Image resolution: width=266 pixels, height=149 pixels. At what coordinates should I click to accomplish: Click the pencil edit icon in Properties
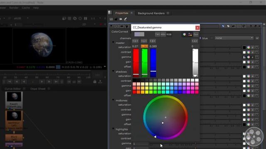coord(126,19)
